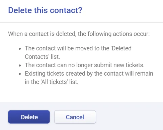
Task: Click the first bullet point marker
Action: [x=20, y=49]
